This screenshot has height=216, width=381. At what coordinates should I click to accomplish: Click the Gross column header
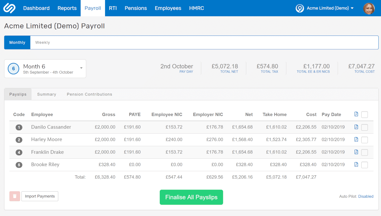109,114
